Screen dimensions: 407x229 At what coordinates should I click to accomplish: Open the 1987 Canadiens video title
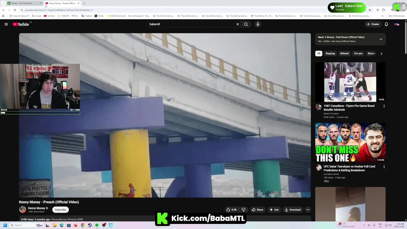coord(349,108)
